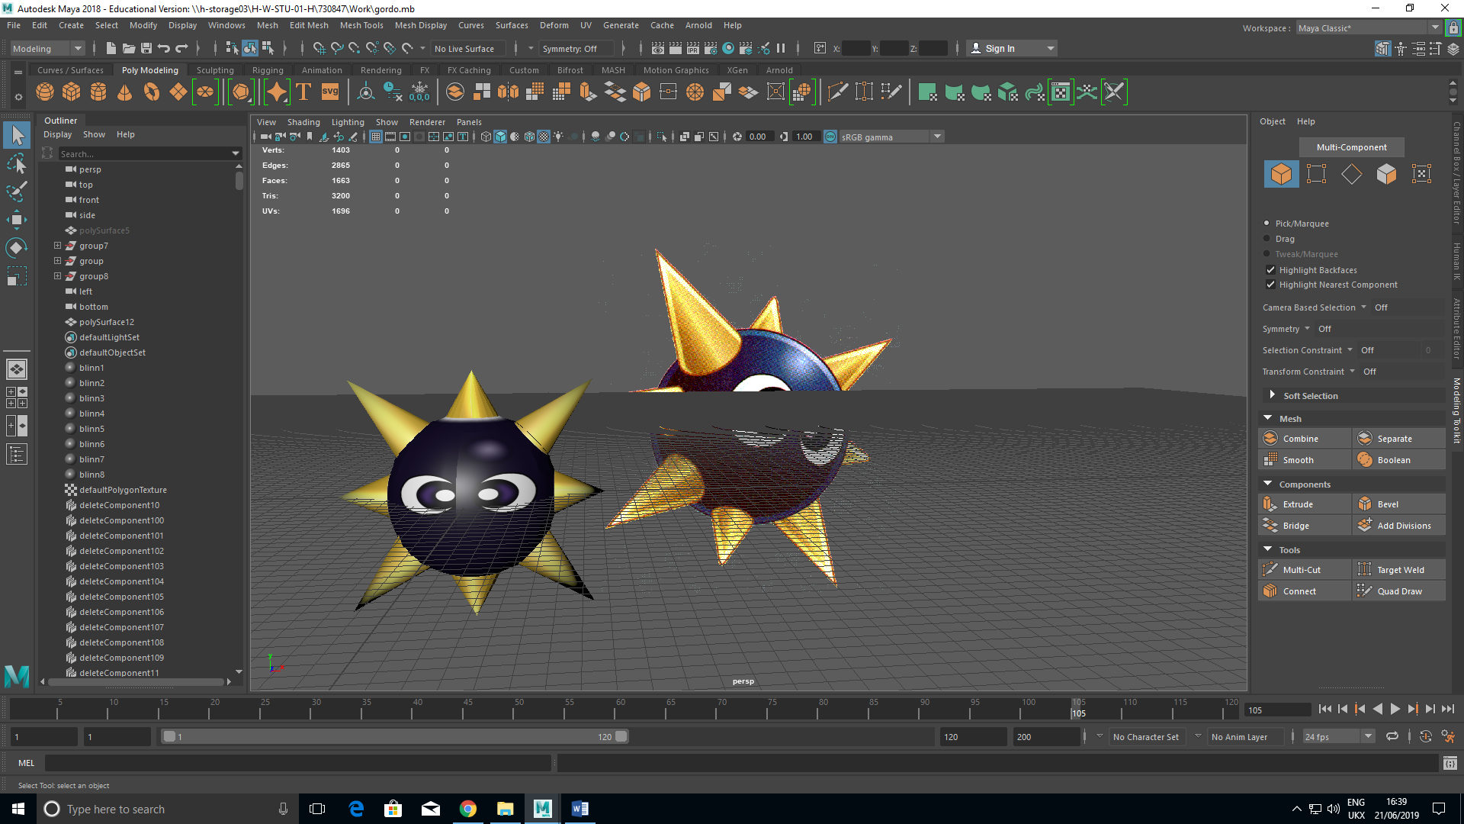Open the Mesh Tools menu

pos(361,25)
